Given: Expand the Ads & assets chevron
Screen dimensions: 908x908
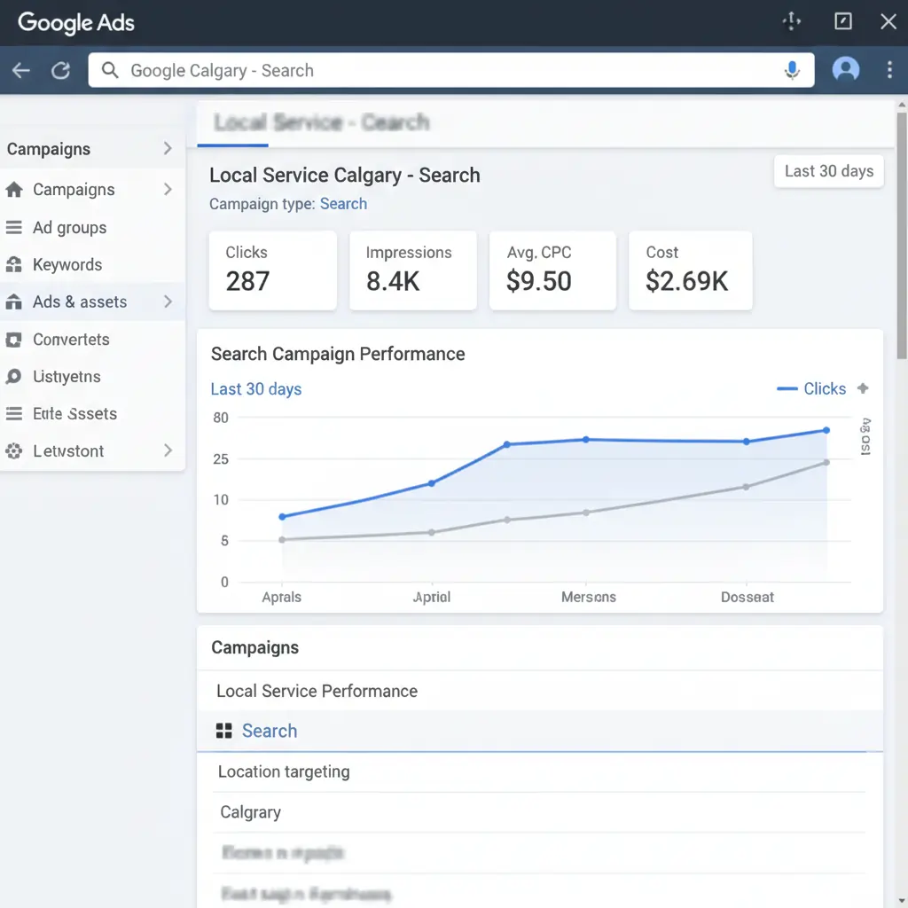Looking at the screenshot, I should pos(168,302).
